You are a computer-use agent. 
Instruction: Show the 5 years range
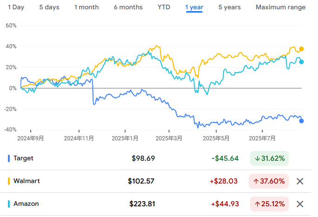[x=230, y=7]
